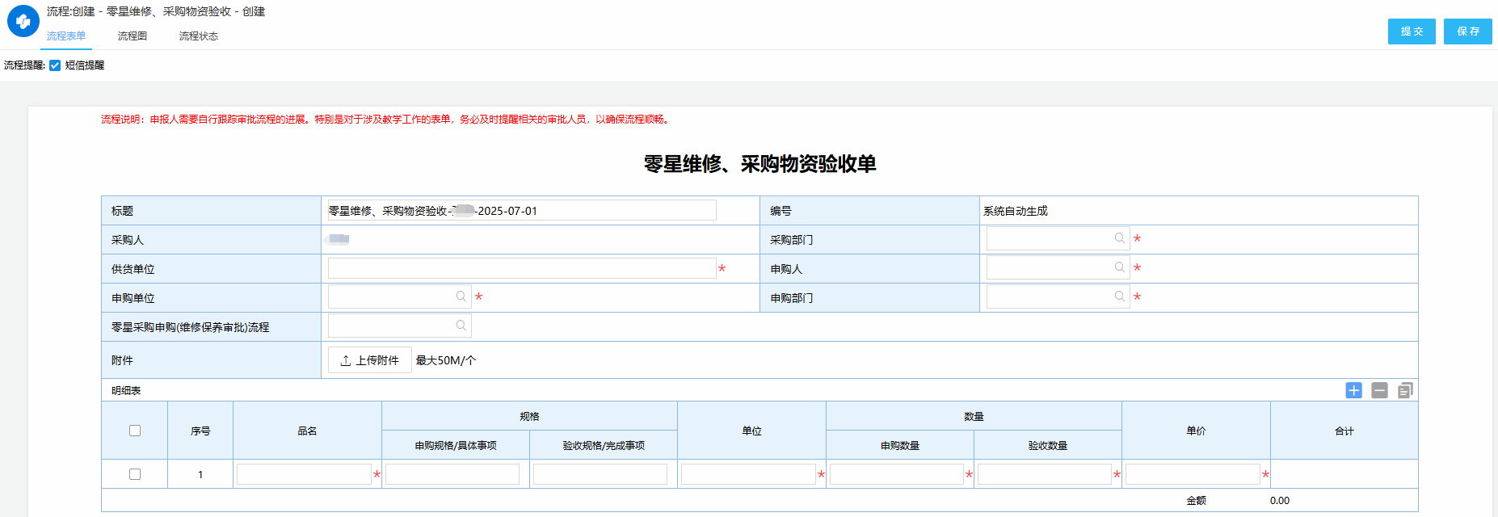Click search icon in 申购部门 field

pyautogui.click(x=1119, y=296)
